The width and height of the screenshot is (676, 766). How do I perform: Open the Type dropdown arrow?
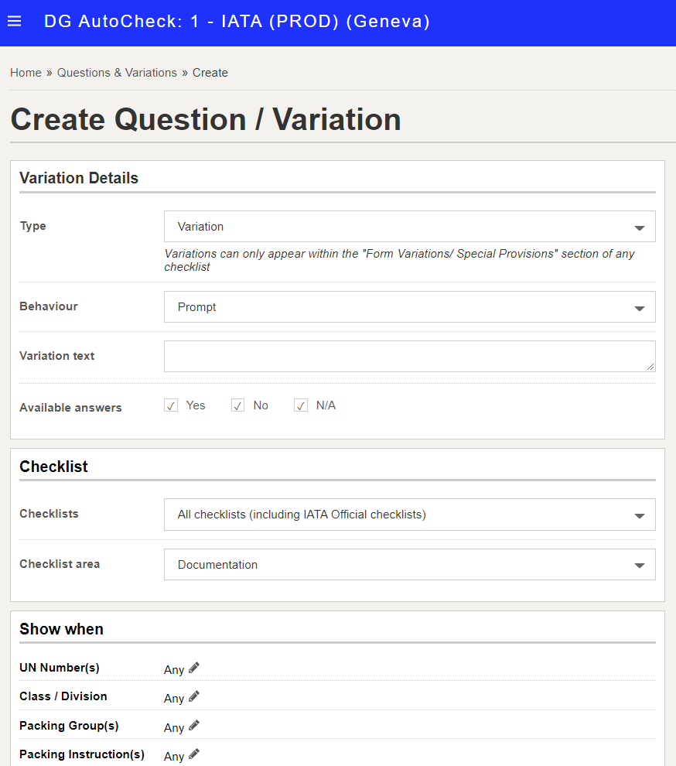[640, 227]
